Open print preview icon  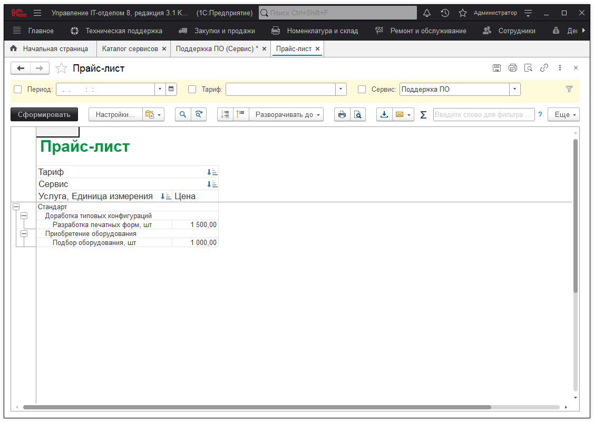pyautogui.click(x=357, y=114)
